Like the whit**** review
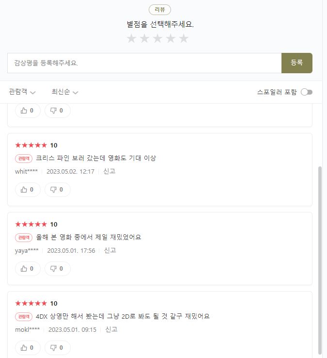This screenshot has height=358, width=327. pos(28,189)
